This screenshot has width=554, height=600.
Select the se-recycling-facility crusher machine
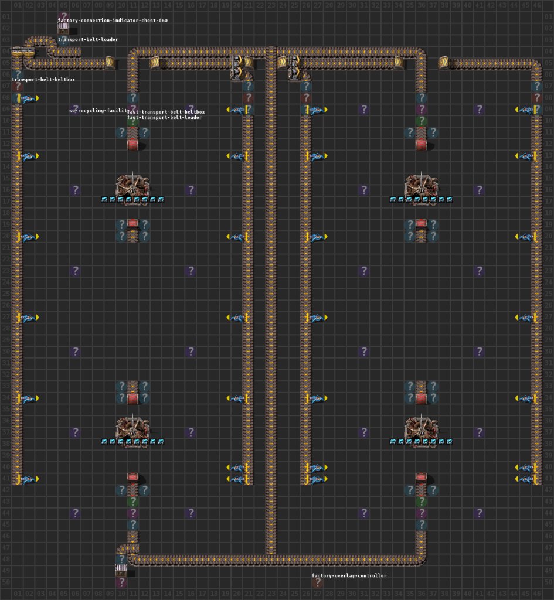point(132,185)
